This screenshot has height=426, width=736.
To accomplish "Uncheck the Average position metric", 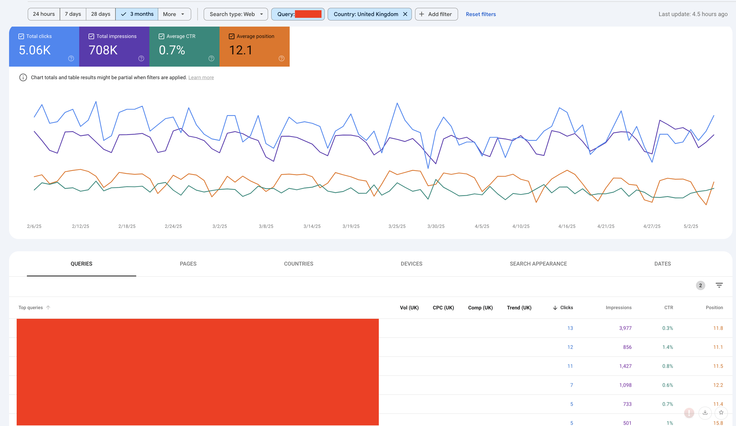I will [232, 36].
